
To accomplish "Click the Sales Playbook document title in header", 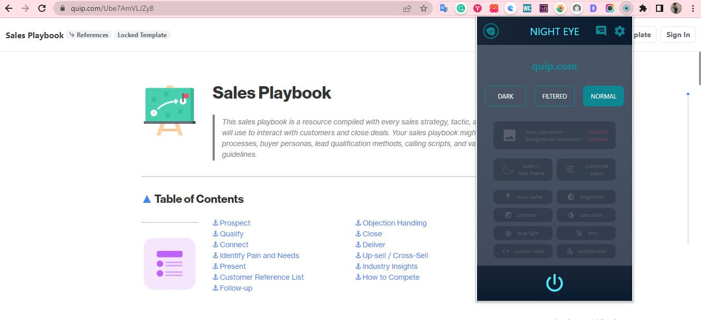I will 35,35.
